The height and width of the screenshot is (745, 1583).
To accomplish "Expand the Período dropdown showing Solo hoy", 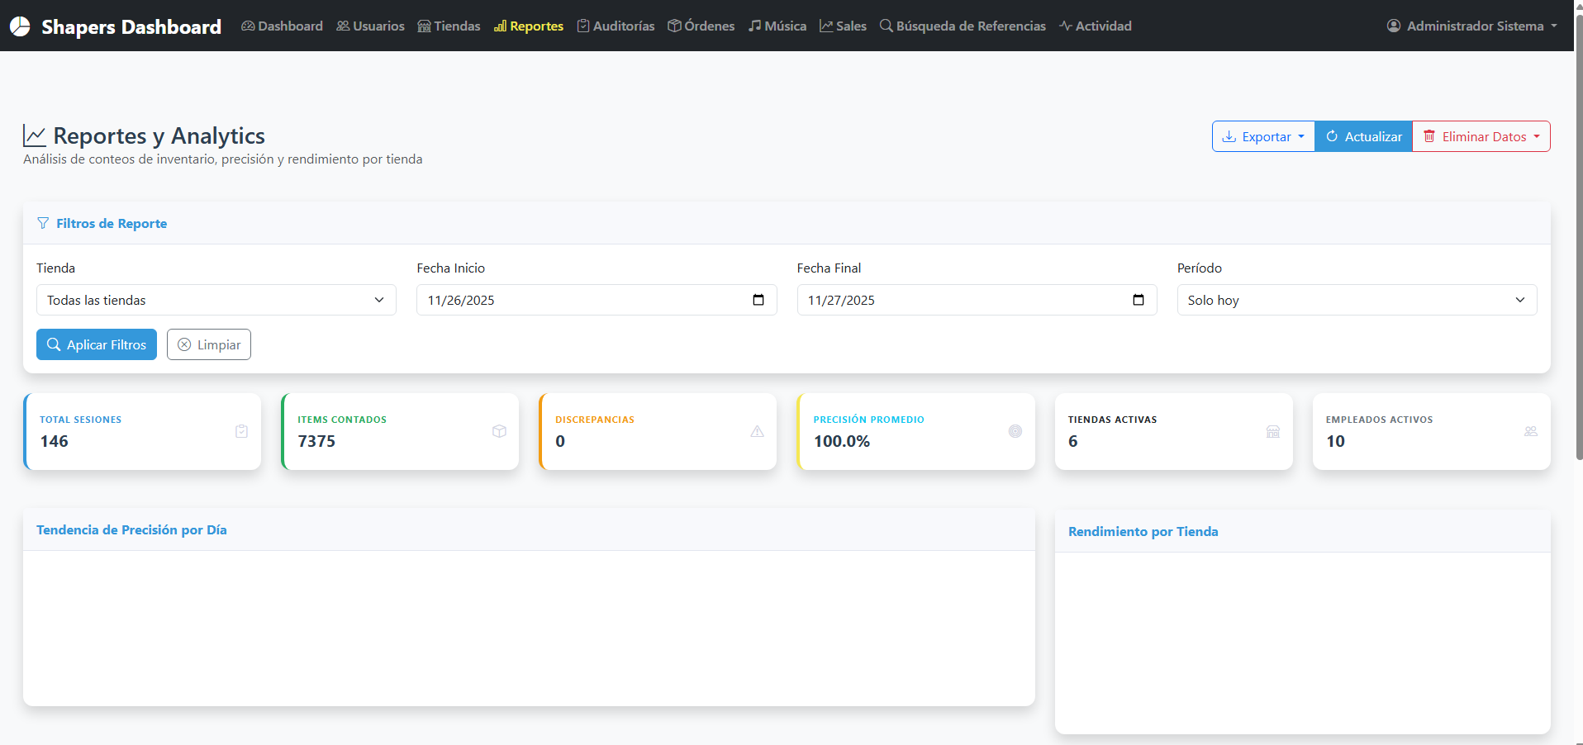I will 1356,300.
